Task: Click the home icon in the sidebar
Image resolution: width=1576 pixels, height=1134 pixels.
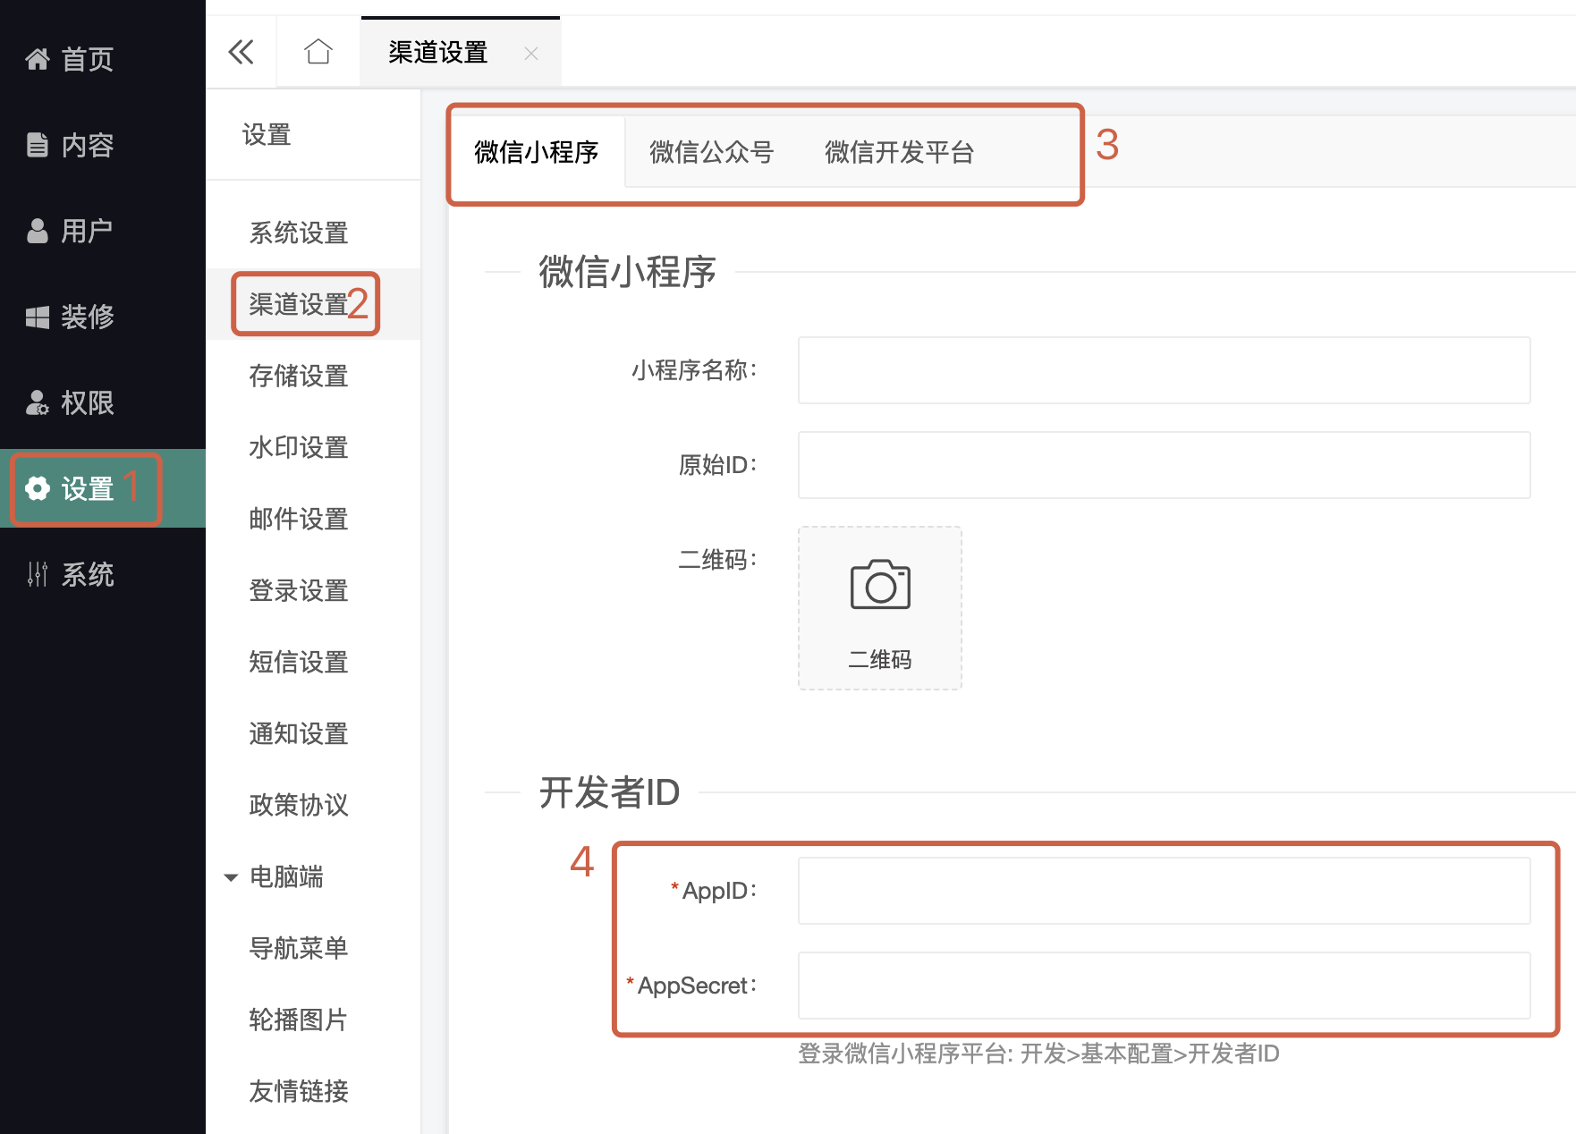Action: [38, 59]
